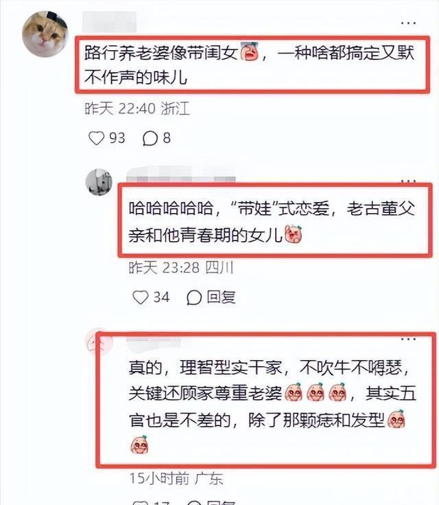The width and height of the screenshot is (439, 505).
Task: Tap the laughing emoji after 青春期的女儿
Action: [294, 234]
